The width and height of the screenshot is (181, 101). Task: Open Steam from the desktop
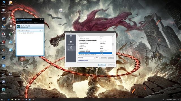coord(3,19)
